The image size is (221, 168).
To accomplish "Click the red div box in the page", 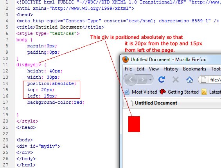I will 134,124.
